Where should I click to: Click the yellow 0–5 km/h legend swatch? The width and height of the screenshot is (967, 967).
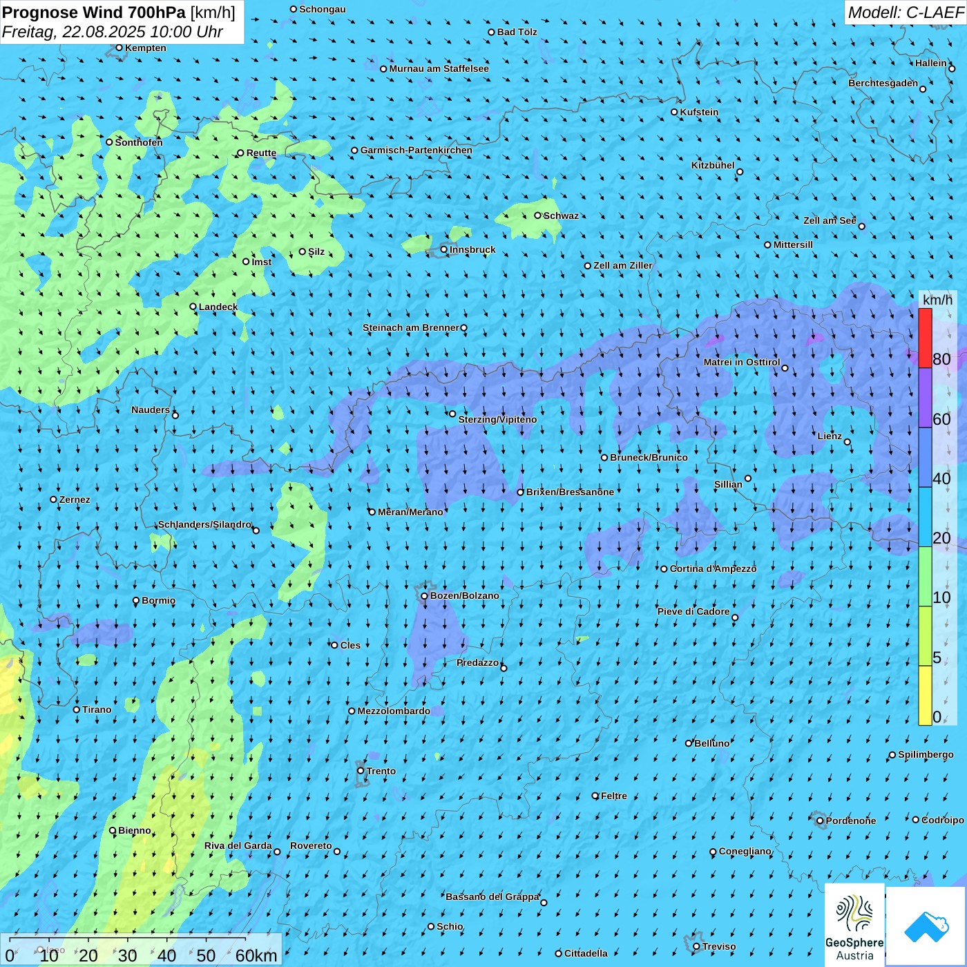[925, 696]
